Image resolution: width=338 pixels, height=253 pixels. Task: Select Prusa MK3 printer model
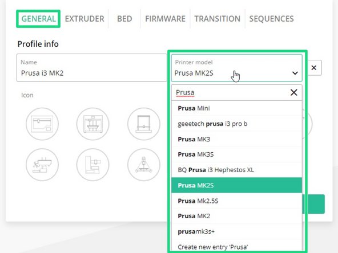click(237, 139)
